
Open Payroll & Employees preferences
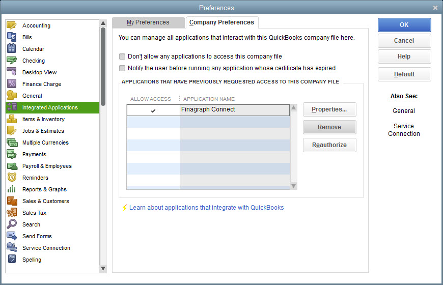(x=47, y=166)
